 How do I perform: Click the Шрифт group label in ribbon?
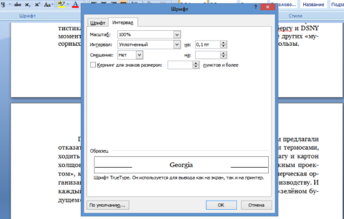coord(28,16)
